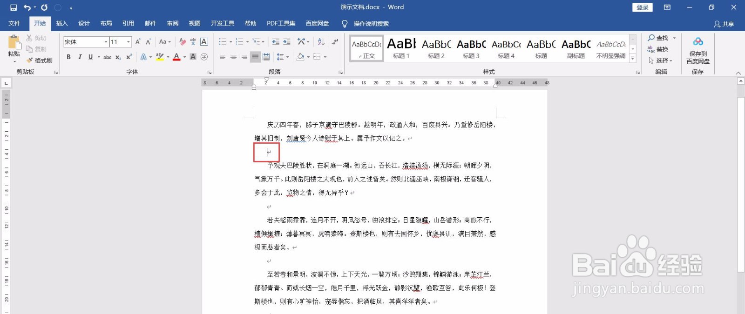Increase paragraph indent
The height and width of the screenshot is (314, 745).
[287, 42]
